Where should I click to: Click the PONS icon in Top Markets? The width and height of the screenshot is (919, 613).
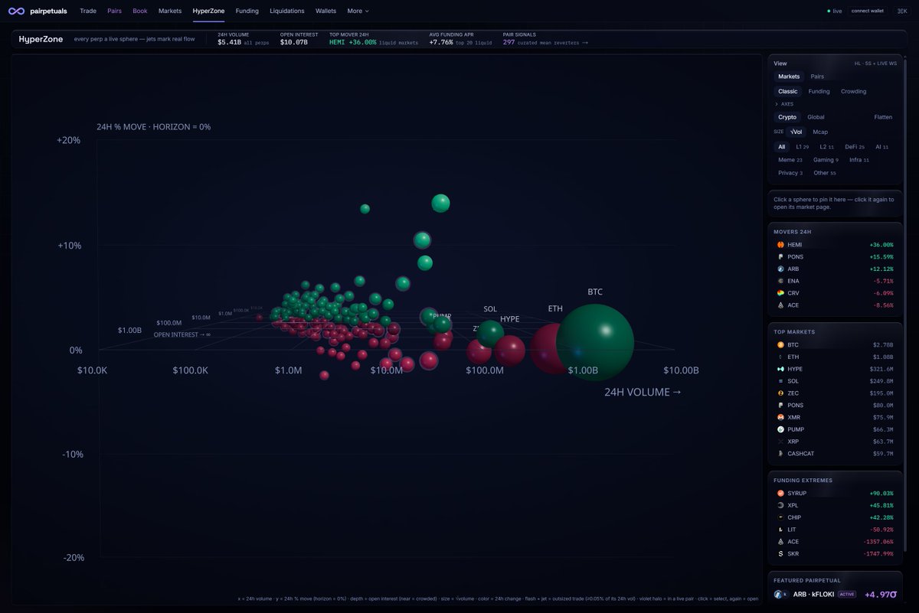(780, 406)
